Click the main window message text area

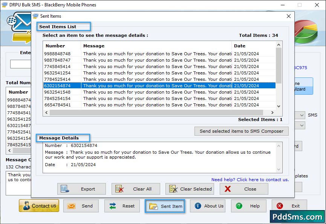click(x=18, y=183)
